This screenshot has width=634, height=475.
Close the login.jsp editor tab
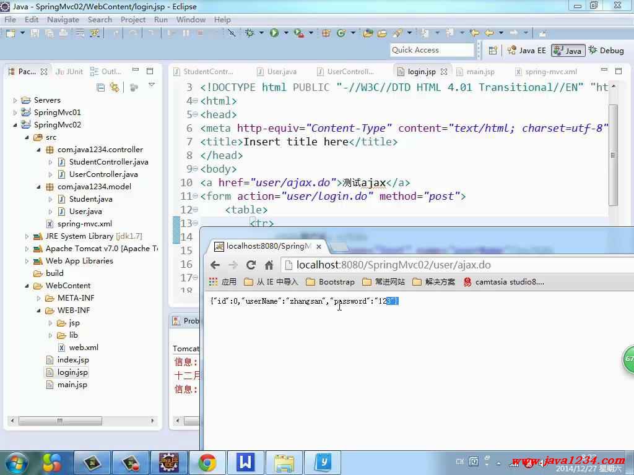click(444, 72)
